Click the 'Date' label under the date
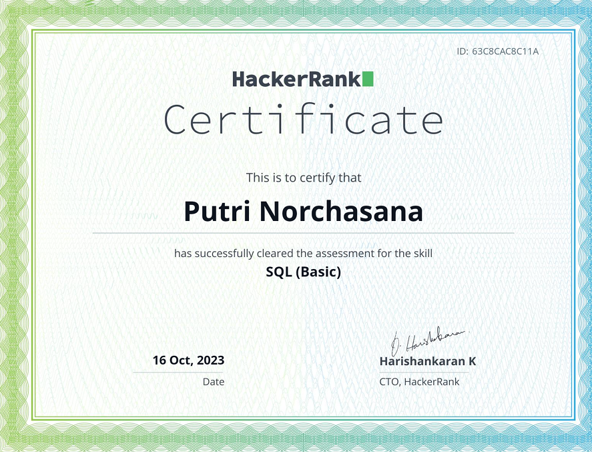This screenshot has width=592, height=452. pos(214,382)
